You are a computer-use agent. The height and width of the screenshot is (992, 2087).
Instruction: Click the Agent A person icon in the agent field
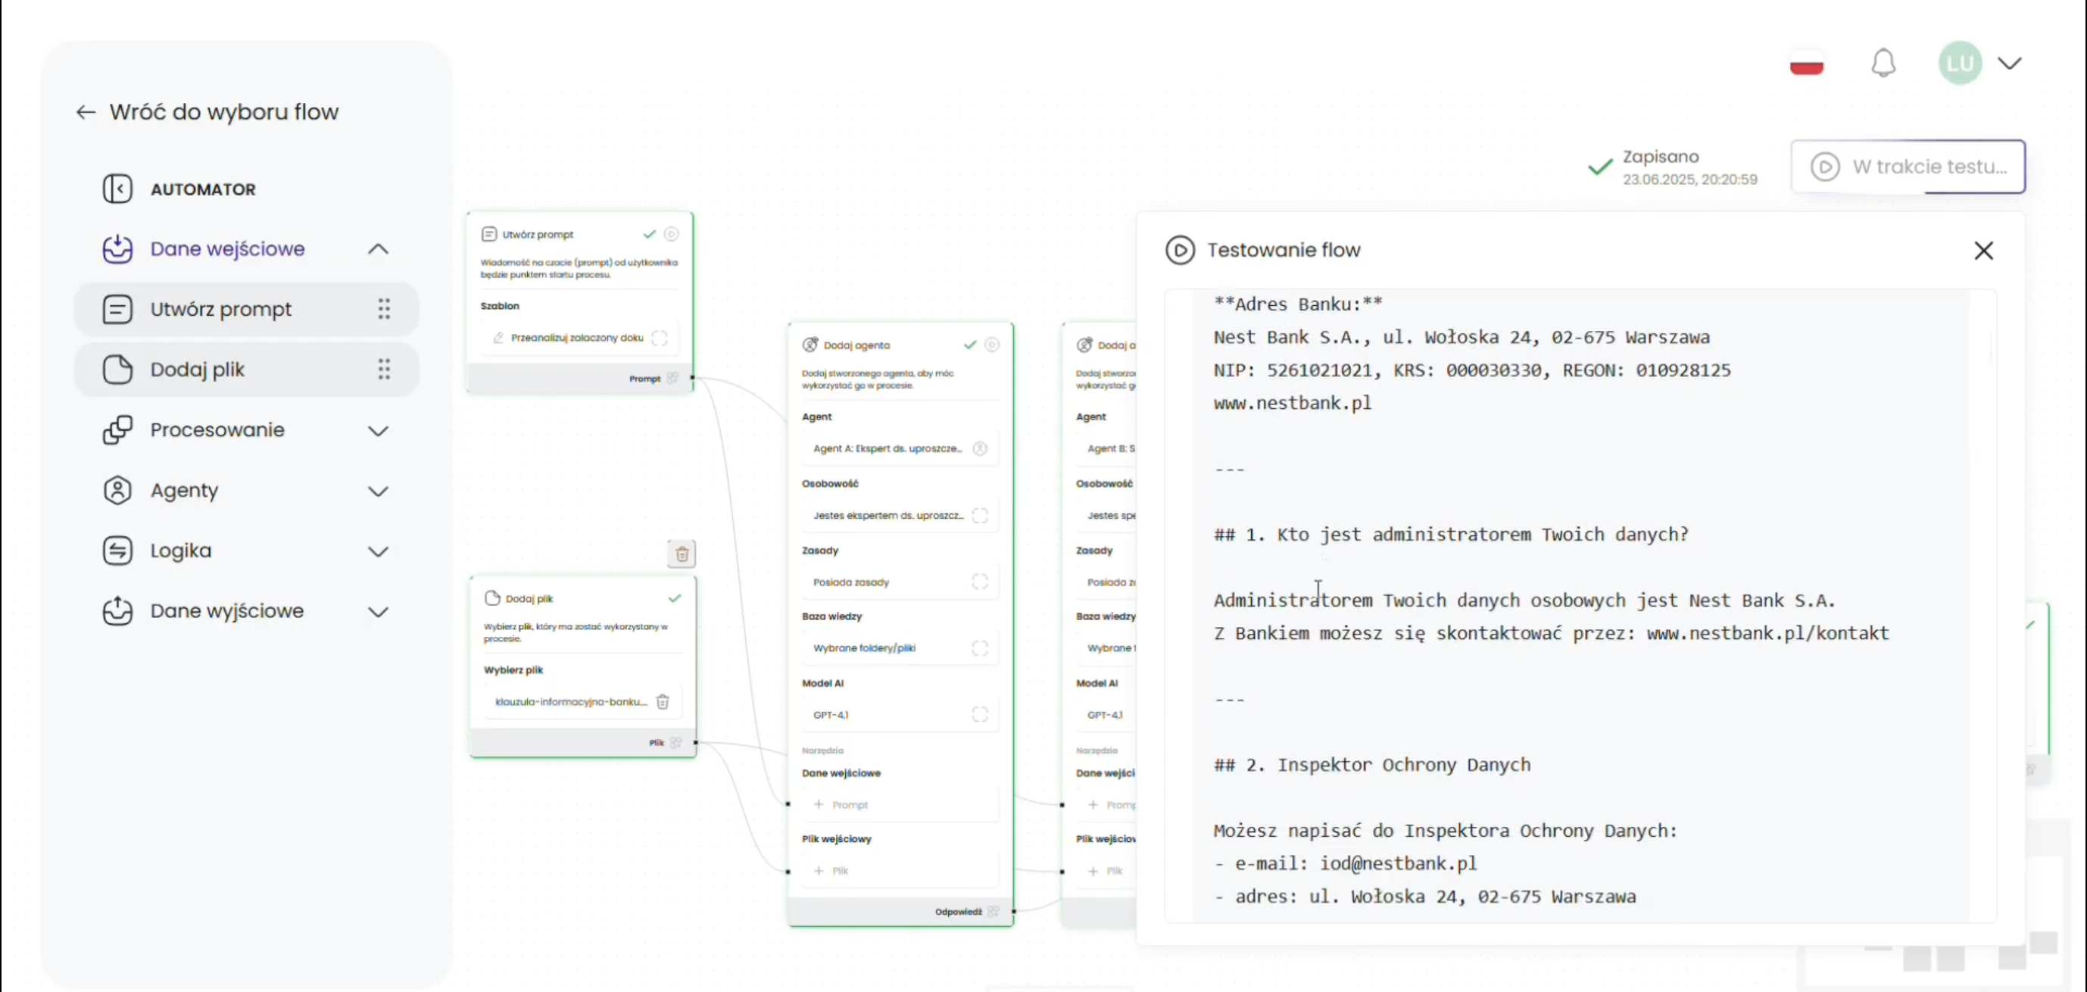(979, 448)
